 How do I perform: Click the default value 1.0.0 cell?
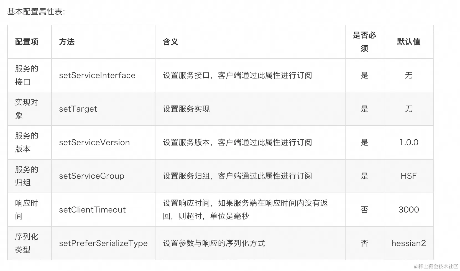(x=409, y=142)
